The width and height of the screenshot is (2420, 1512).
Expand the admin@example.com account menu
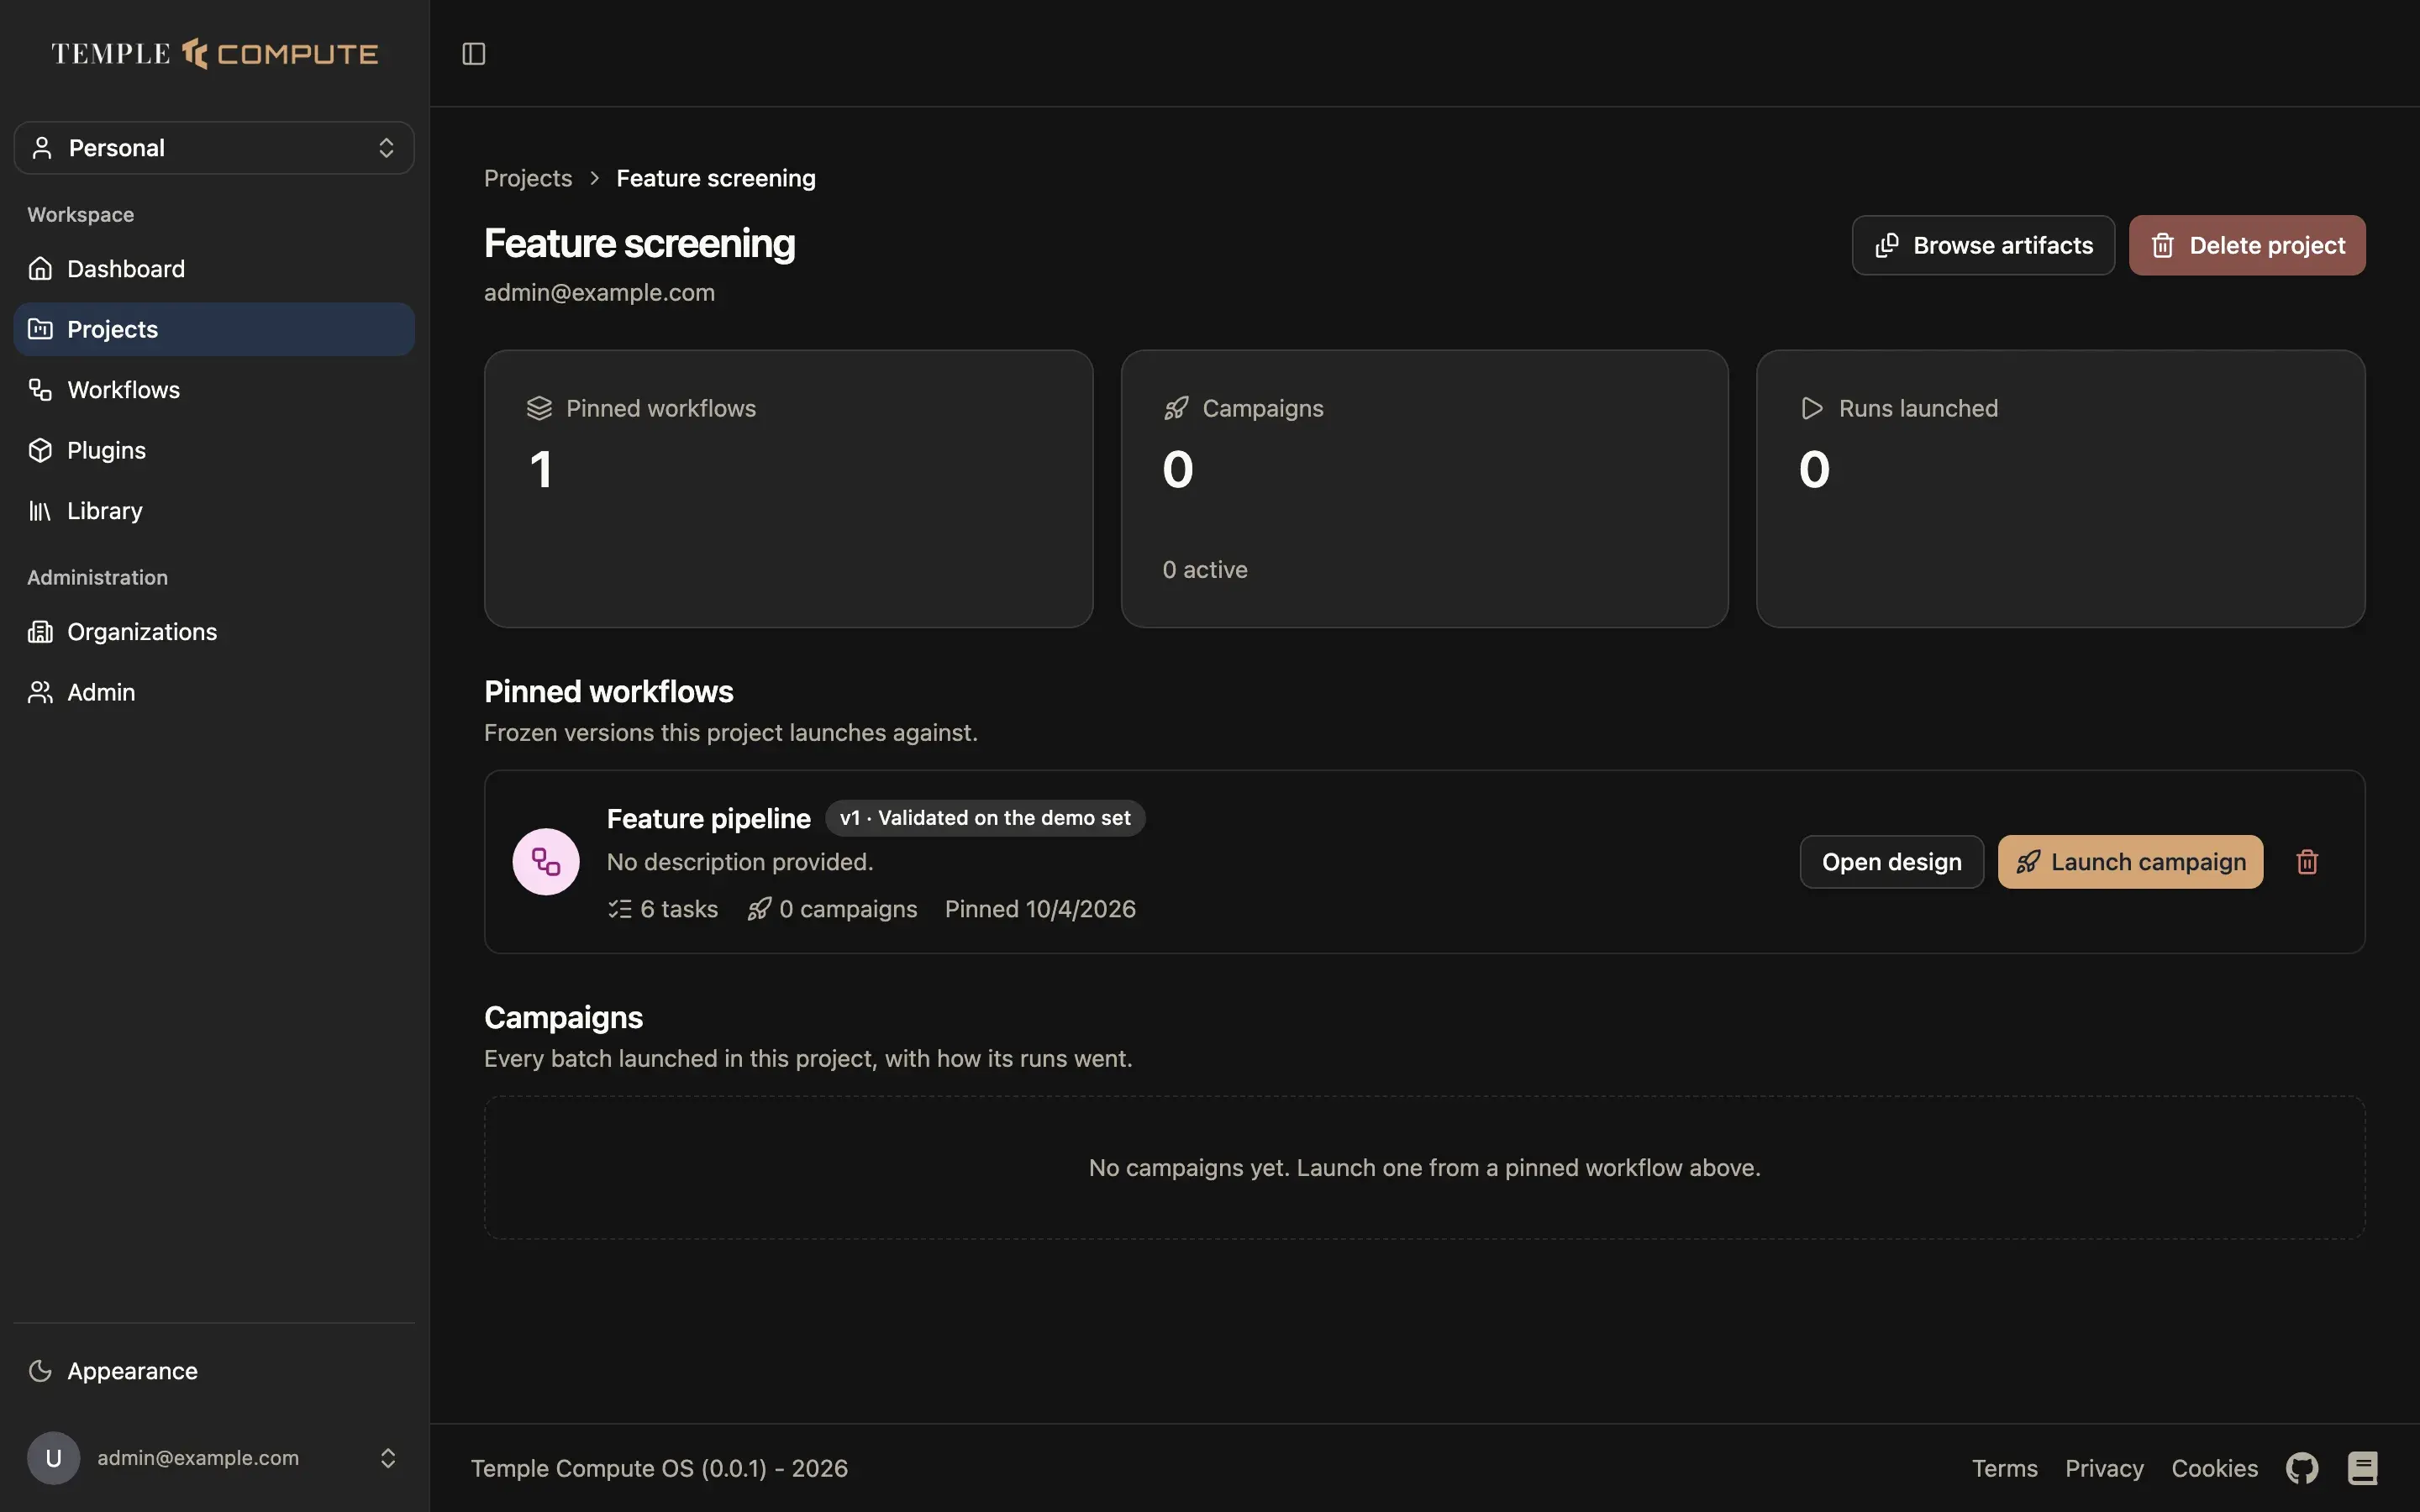(x=214, y=1458)
